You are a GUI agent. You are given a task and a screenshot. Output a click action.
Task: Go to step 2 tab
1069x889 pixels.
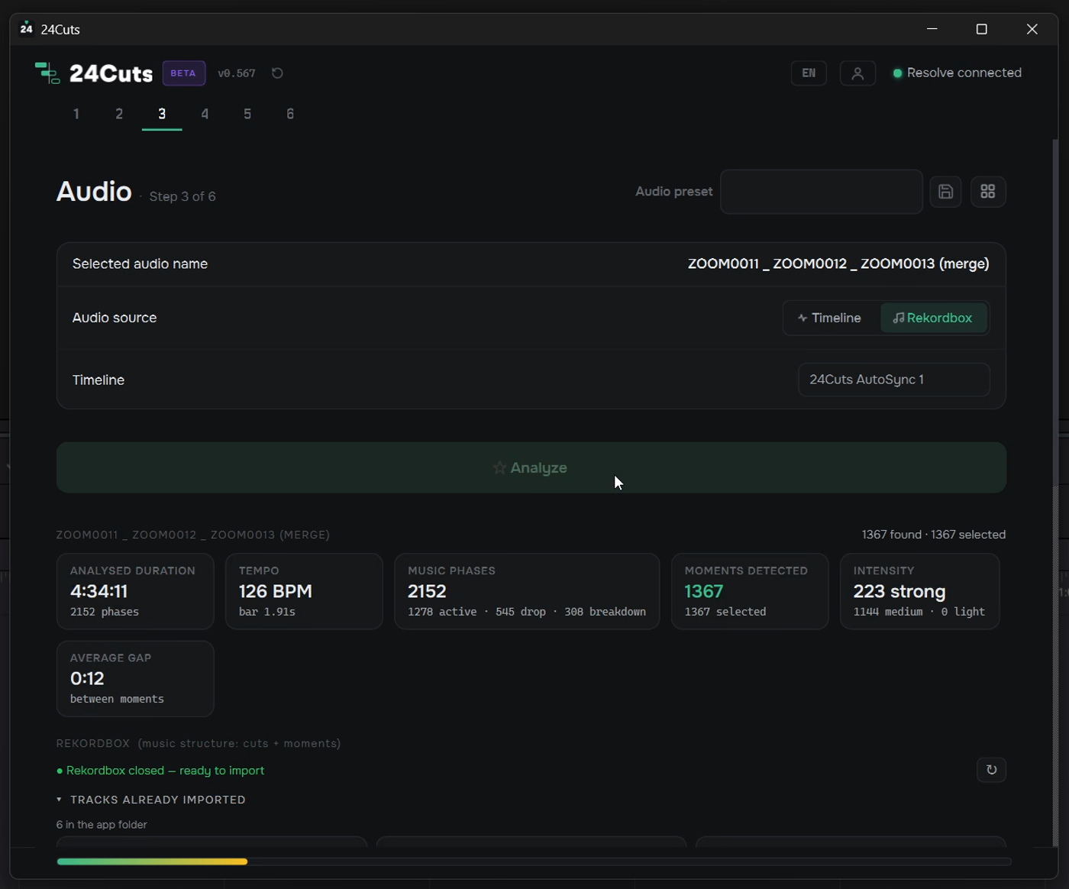(x=119, y=114)
